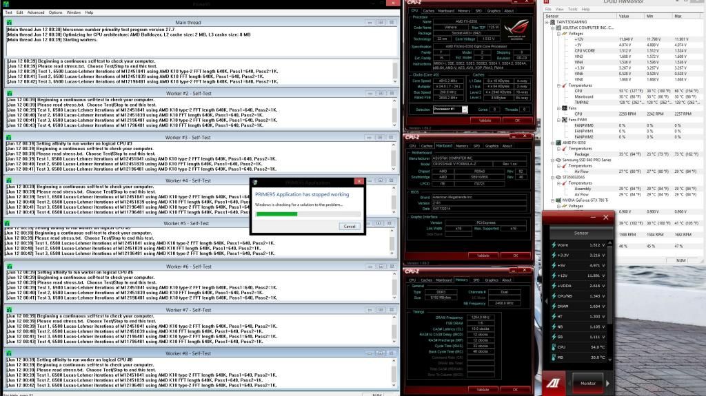Click the NVIDIA GeForce GPU icon in HWMonitor
The height and width of the screenshot is (396, 706).
click(x=558, y=200)
